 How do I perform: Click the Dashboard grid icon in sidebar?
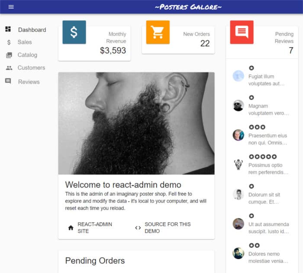pyautogui.click(x=8, y=29)
